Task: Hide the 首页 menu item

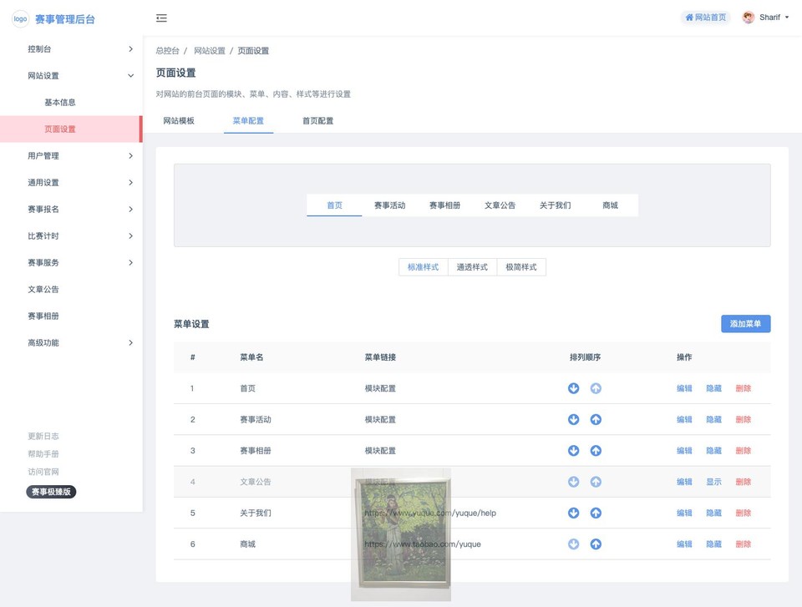Action: [x=713, y=388]
